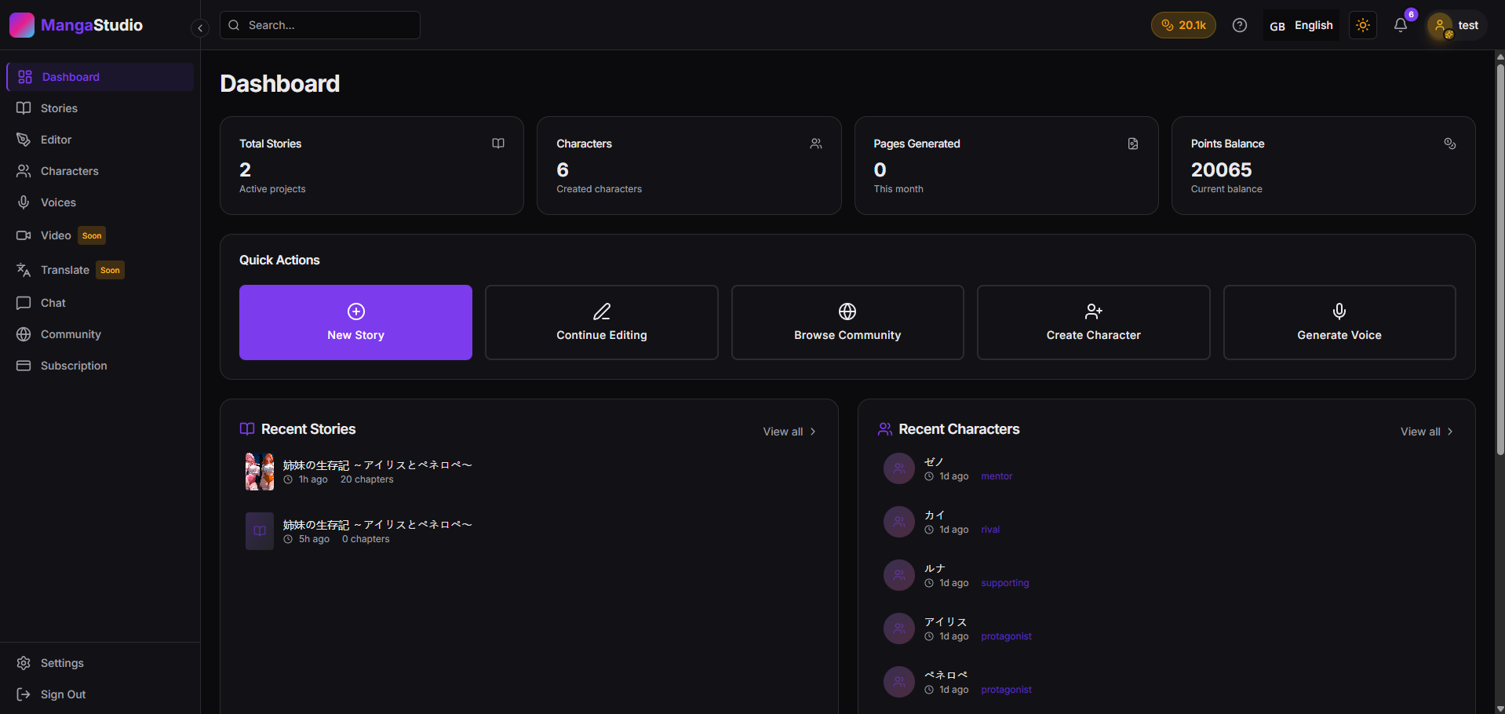Click Sign Out in the sidebar
The width and height of the screenshot is (1505, 714).
click(x=100, y=694)
